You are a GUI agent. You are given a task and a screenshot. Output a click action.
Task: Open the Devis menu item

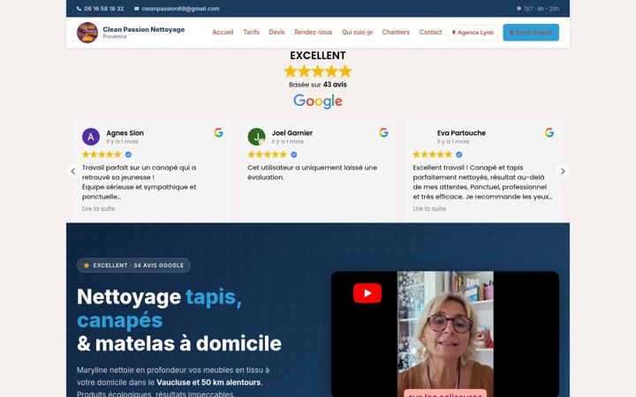click(x=276, y=33)
